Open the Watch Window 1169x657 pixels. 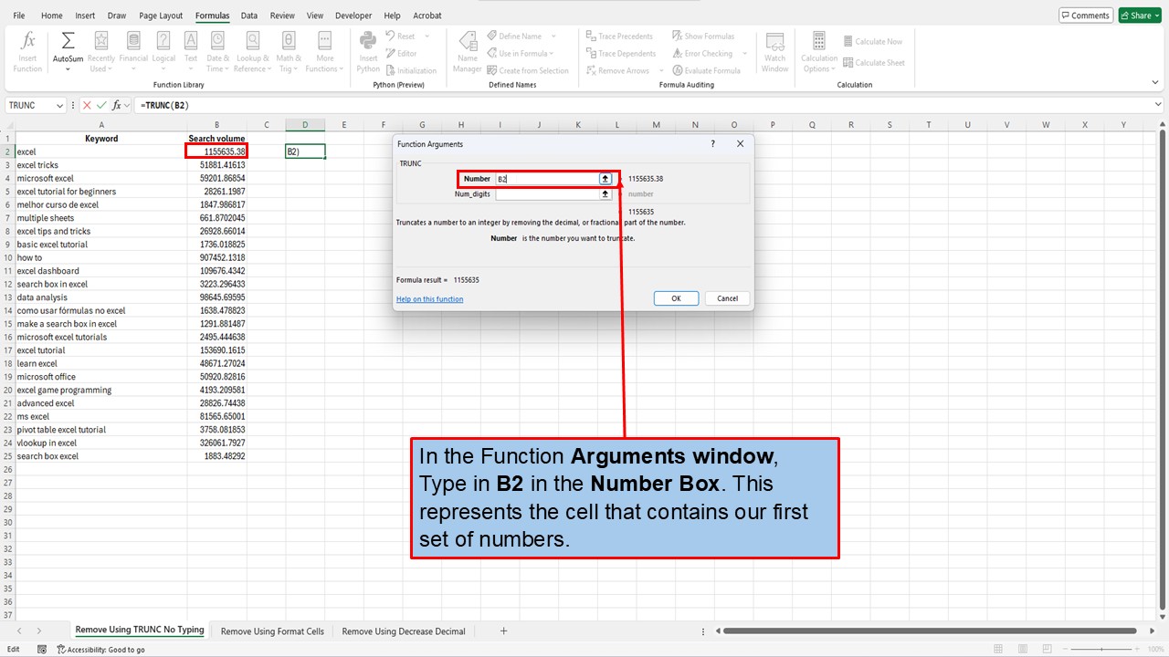774,52
